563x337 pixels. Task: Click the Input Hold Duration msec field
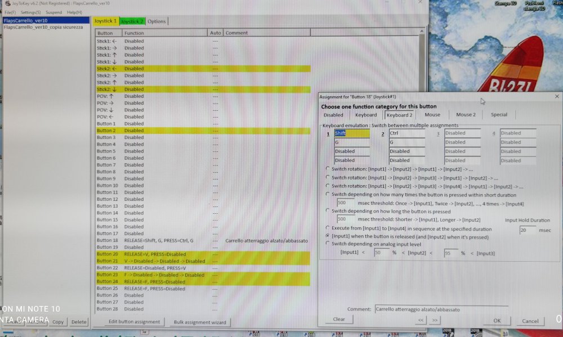point(528,230)
